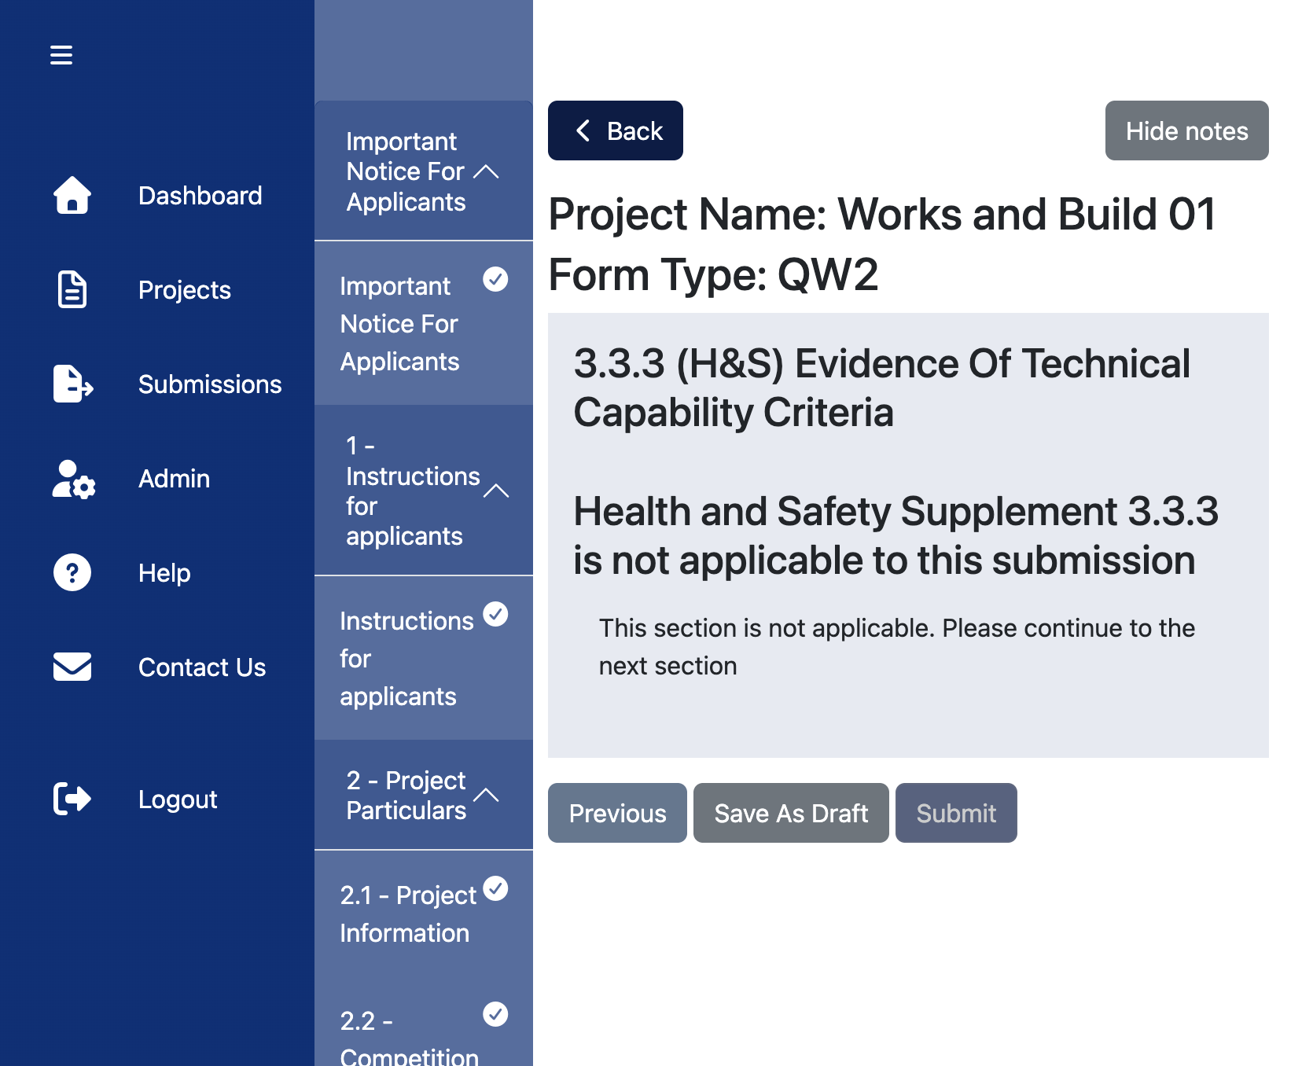Viewport: 1313px width, 1066px height.
Task: Click the Contact Us envelope icon
Action: pyautogui.click(x=72, y=667)
